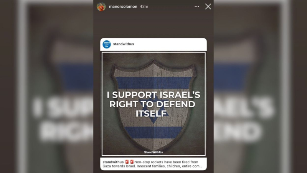Image resolution: width=307 pixels, height=173 pixels.
Task: Close the story with the X icon
Action: [208, 7]
